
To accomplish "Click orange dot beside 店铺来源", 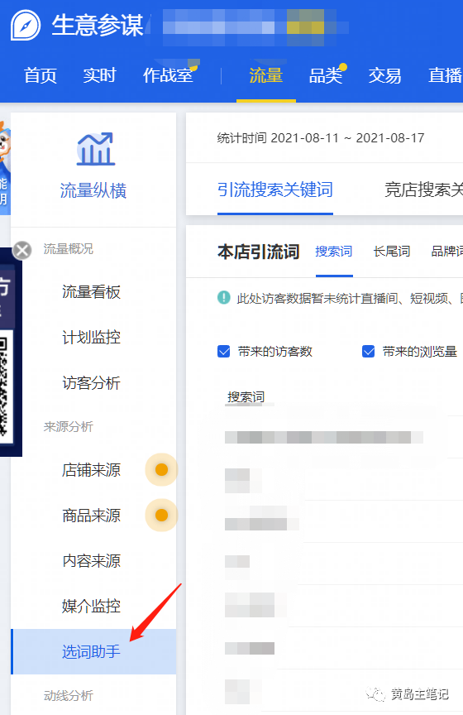I will [161, 470].
